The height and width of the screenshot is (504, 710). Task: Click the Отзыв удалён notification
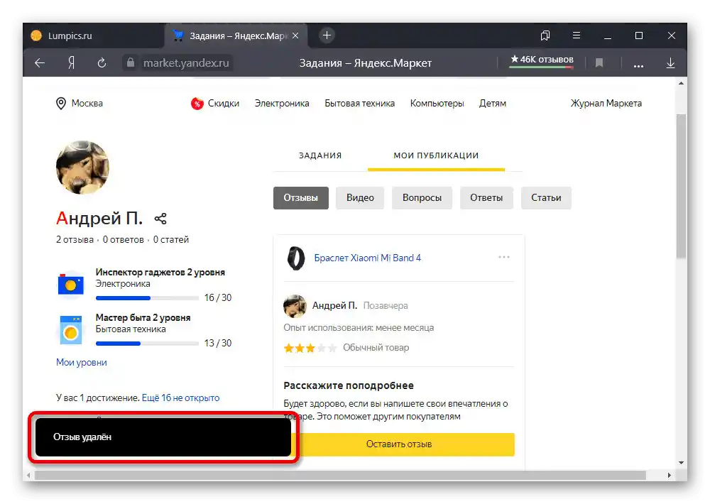coord(163,437)
